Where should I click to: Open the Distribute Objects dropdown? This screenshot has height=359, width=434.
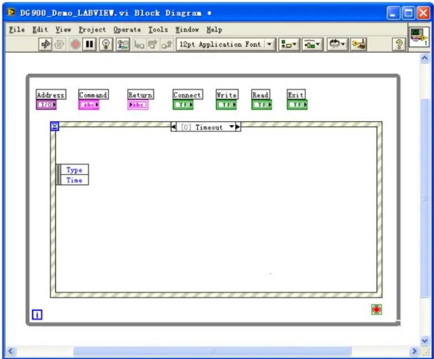312,44
